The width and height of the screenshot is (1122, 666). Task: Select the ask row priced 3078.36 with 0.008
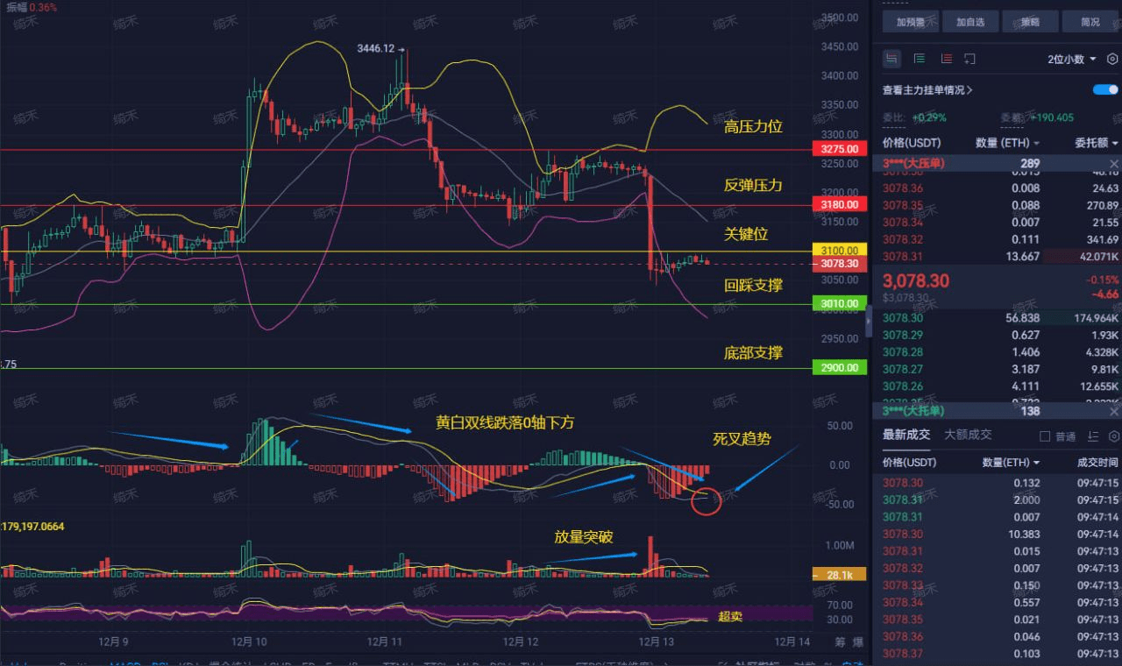pyautogui.click(x=998, y=188)
